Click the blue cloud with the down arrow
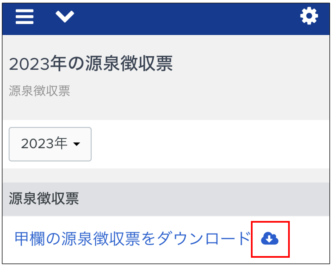This screenshot has height=266, width=334. pos(270,239)
